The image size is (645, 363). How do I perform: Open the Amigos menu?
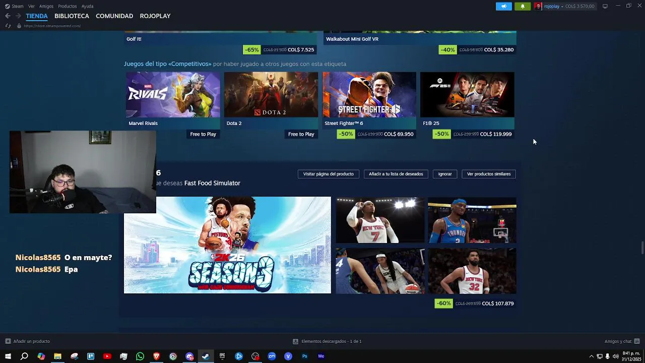click(x=46, y=6)
